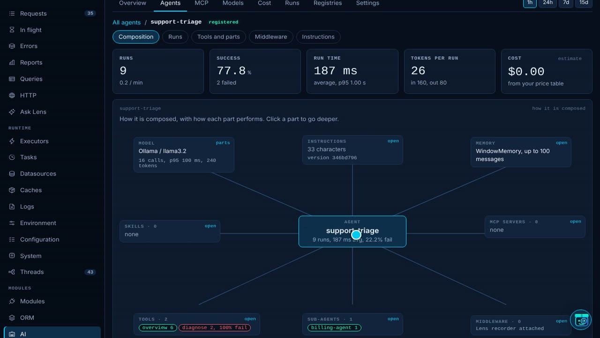Open the Skills card link

[x=210, y=226]
